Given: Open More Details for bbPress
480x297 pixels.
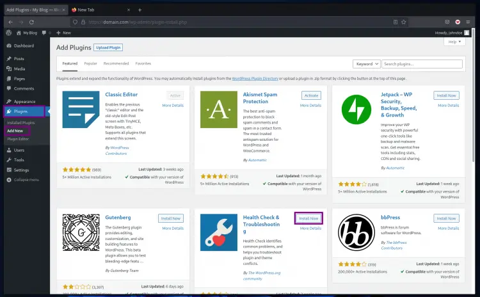Looking at the screenshot, I should pos(449,229).
